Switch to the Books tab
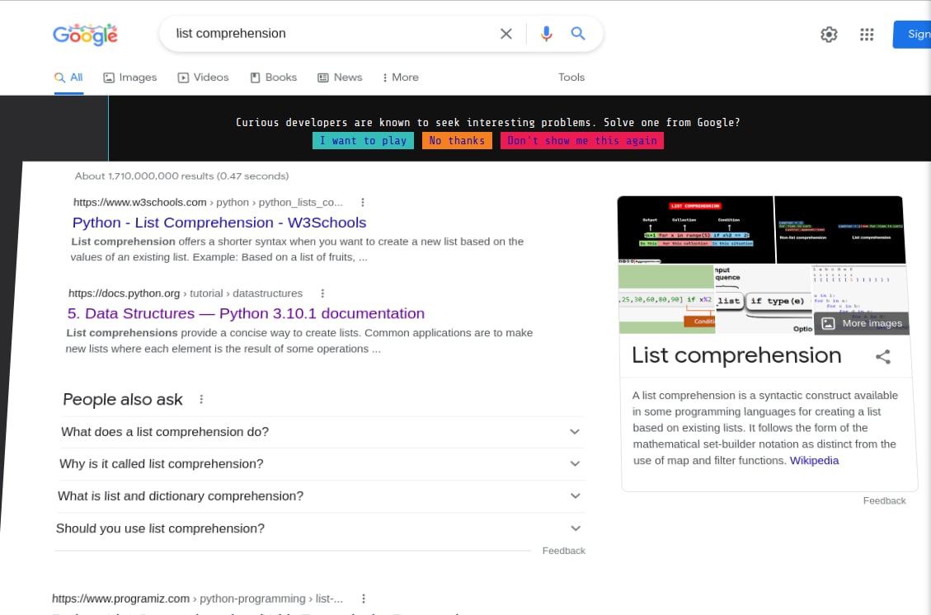This screenshot has height=615, width=931. coord(274,77)
